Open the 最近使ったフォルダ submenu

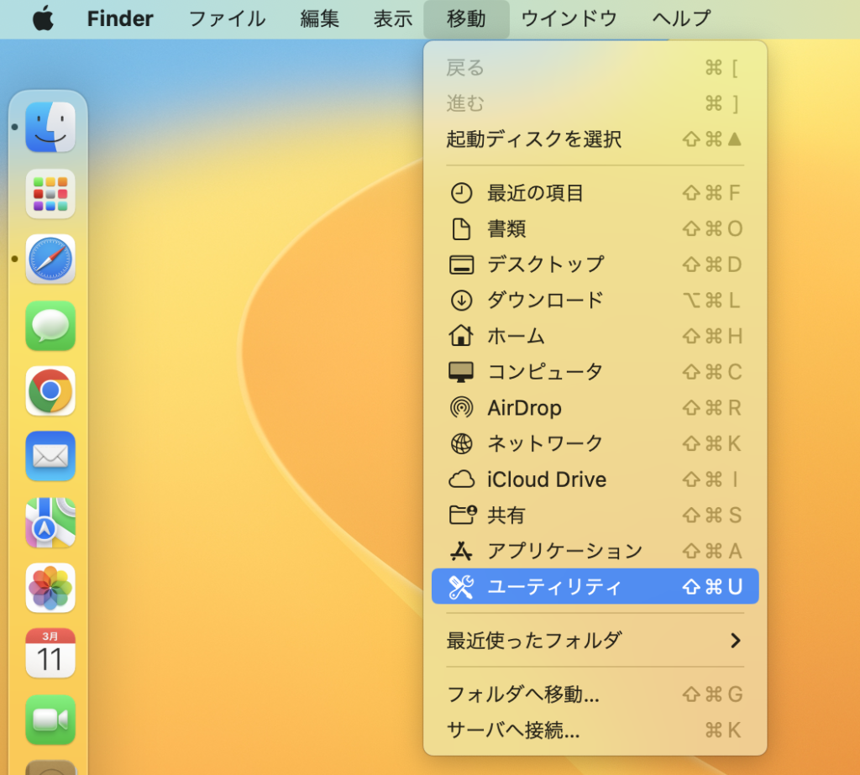(595, 640)
